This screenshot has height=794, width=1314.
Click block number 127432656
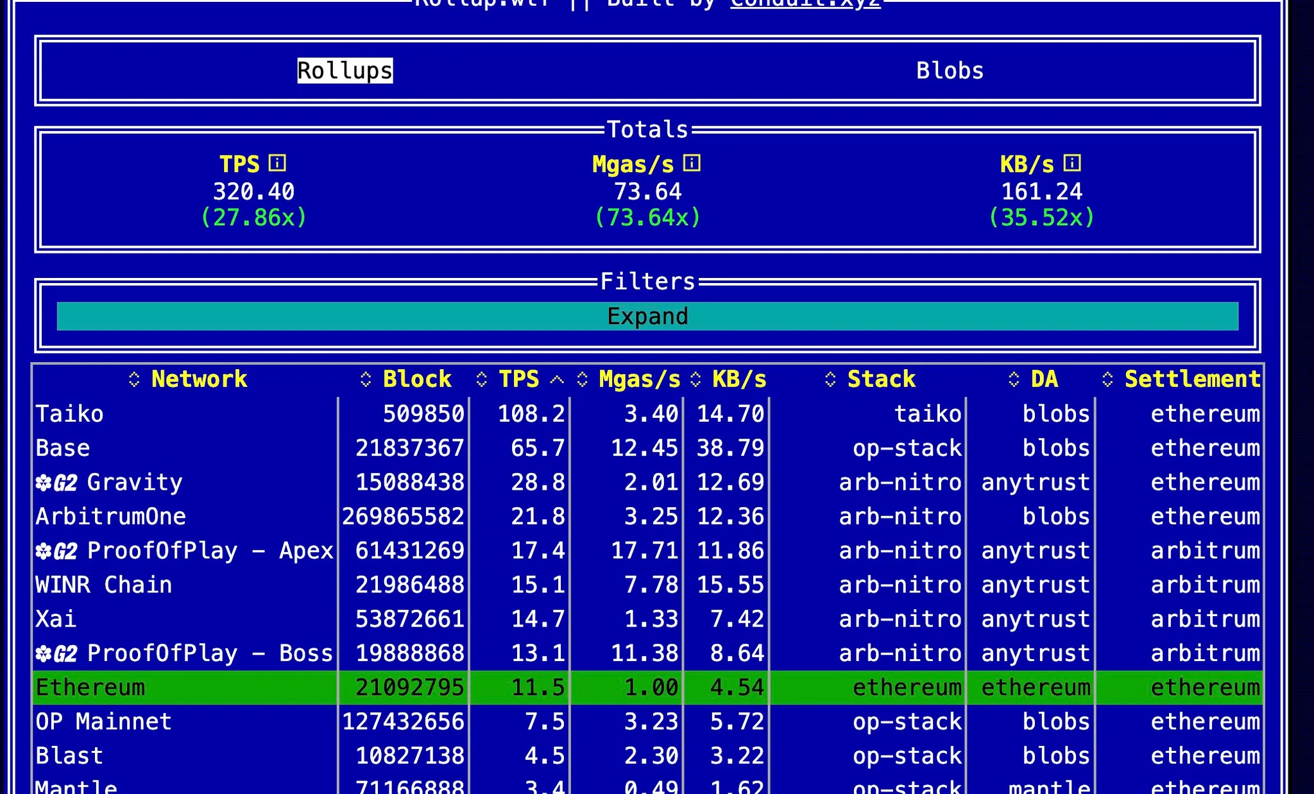click(x=403, y=721)
